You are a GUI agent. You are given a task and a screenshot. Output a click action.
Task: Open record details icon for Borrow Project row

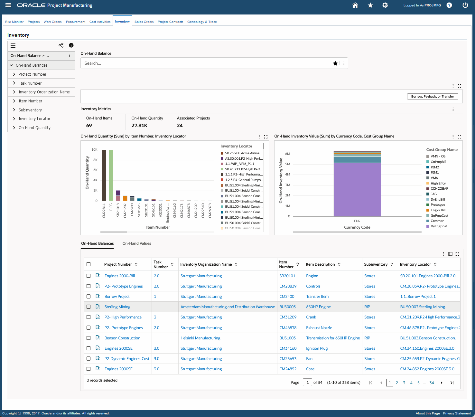click(98, 296)
